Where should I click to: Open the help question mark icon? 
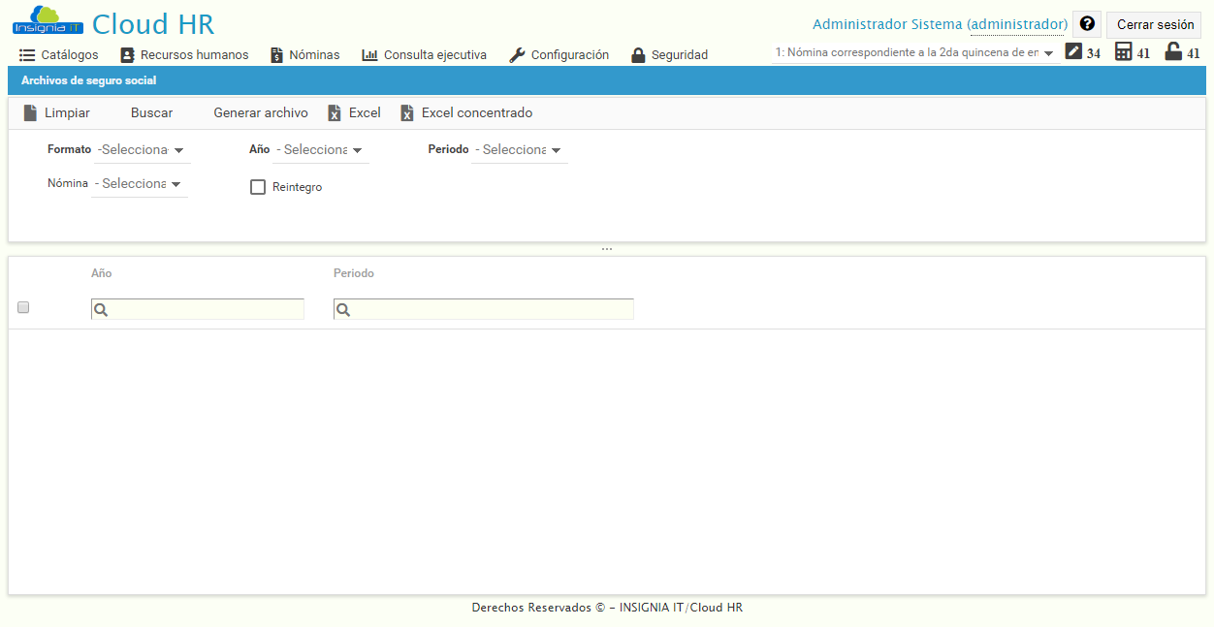[x=1086, y=23]
